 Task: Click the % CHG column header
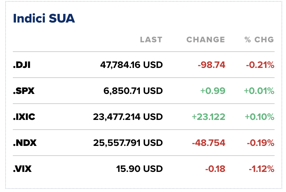tap(259, 40)
